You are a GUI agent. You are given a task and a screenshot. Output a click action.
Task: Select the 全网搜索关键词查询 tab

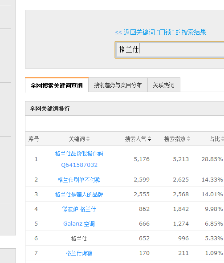point(57,85)
